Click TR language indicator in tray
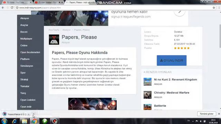 coord(188,121)
